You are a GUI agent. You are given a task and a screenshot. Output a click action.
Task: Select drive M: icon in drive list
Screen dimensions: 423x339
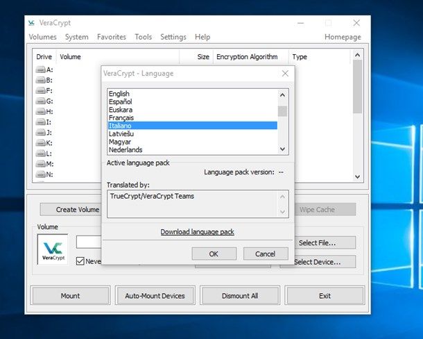pyautogui.click(x=40, y=164)
